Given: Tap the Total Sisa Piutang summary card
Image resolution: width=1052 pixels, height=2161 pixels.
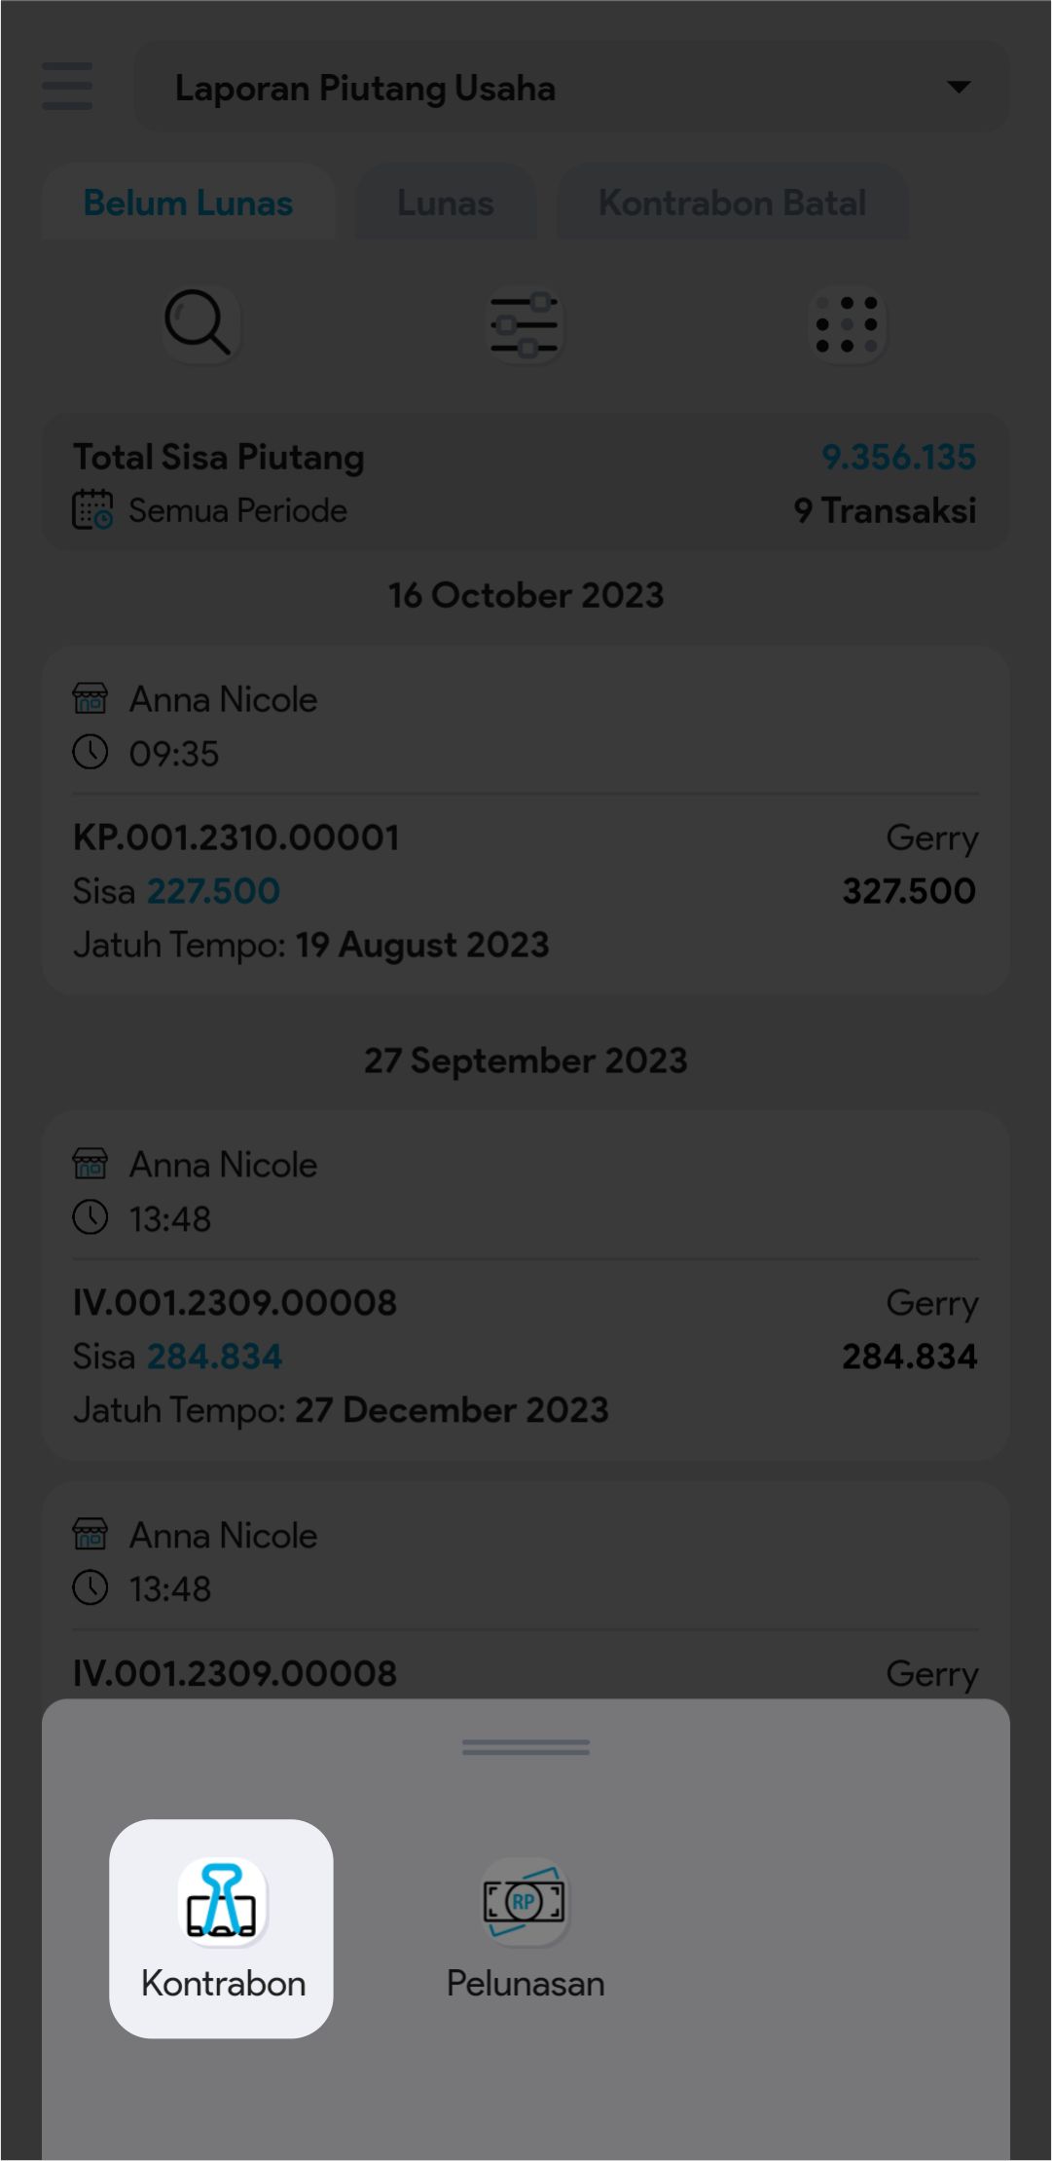Looking at the screenshot, I should click(x=526, y=482).
